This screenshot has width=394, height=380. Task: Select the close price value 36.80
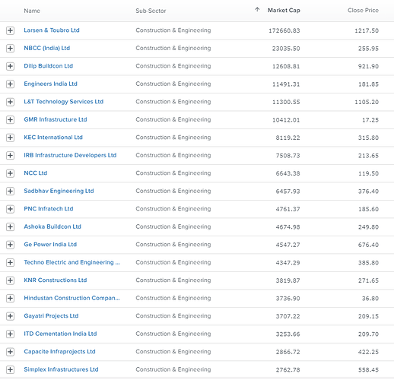(370, 299)
